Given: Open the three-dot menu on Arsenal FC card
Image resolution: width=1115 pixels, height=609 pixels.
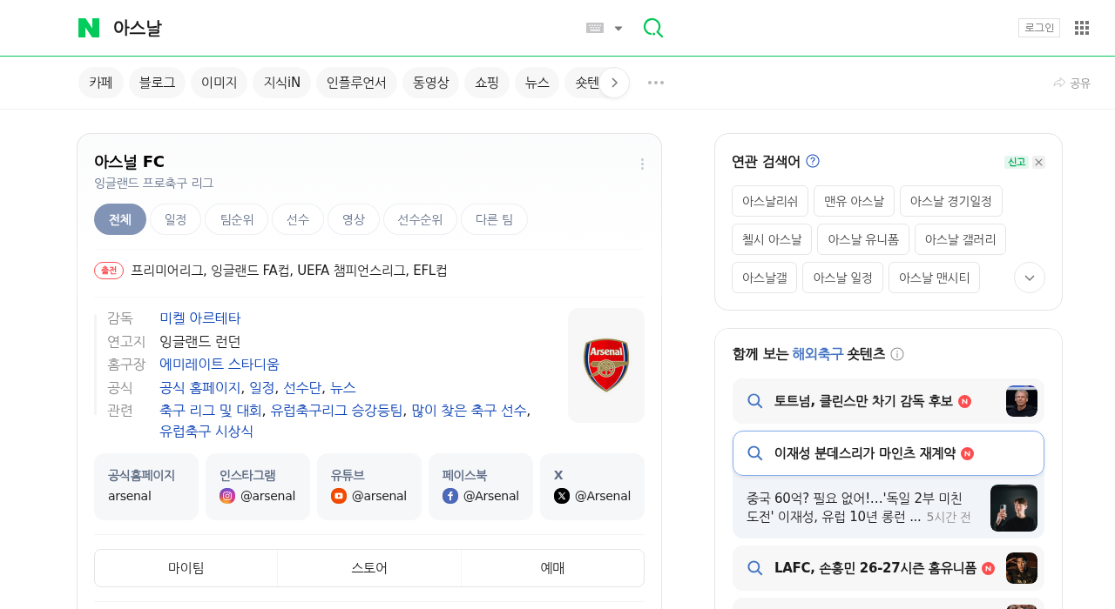Looking at the screenshot, I should pos(641,164).
